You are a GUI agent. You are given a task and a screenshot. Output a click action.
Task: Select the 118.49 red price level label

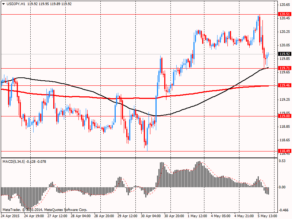285,151
